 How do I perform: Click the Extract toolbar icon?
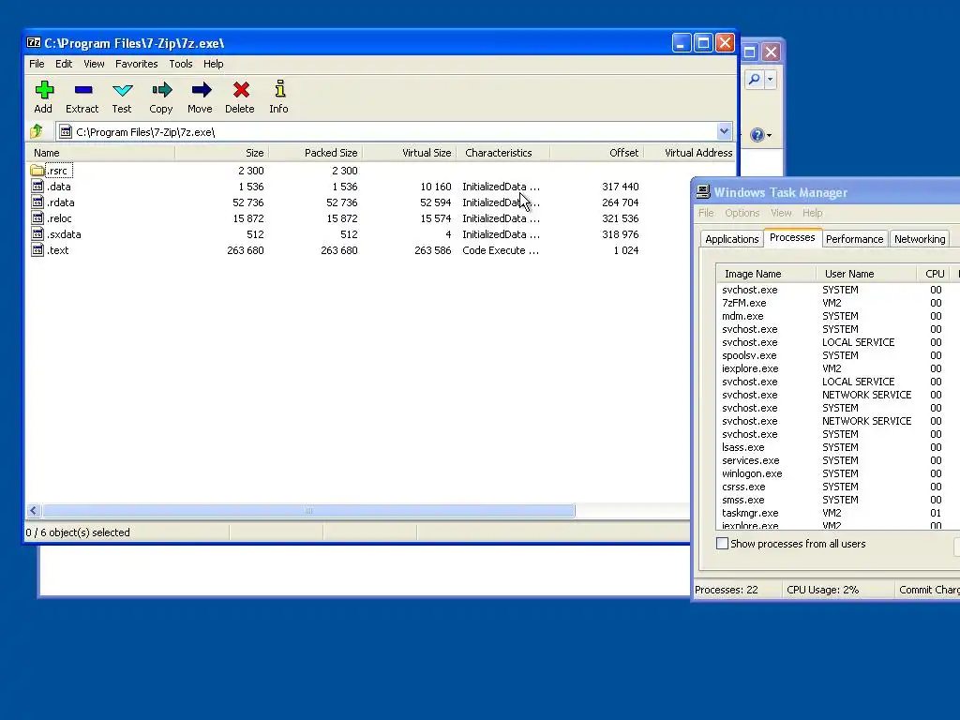[x=83, y=90]
